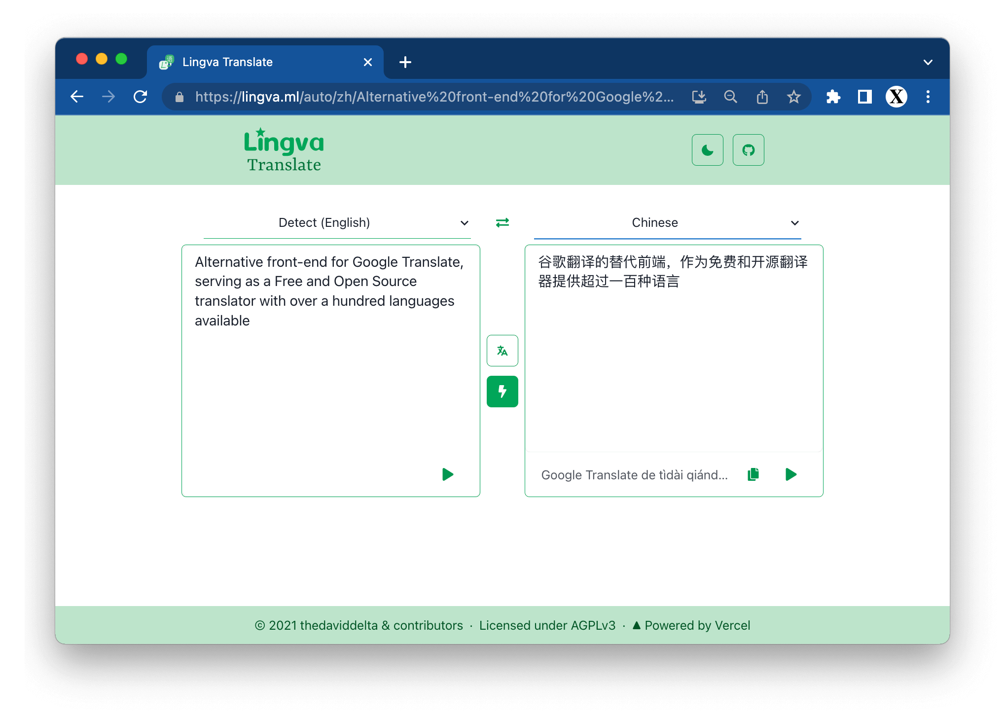Click the instant translate lightning icon
Screen dimensions: 1005x717
click(x=502, y=391)
